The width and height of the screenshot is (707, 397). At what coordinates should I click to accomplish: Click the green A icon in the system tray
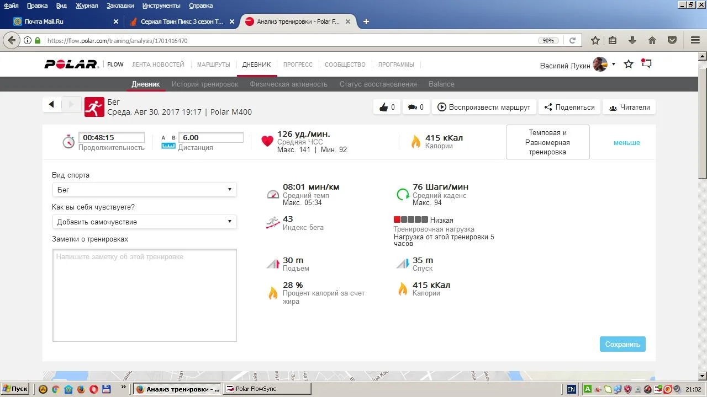tap(588, 389)
